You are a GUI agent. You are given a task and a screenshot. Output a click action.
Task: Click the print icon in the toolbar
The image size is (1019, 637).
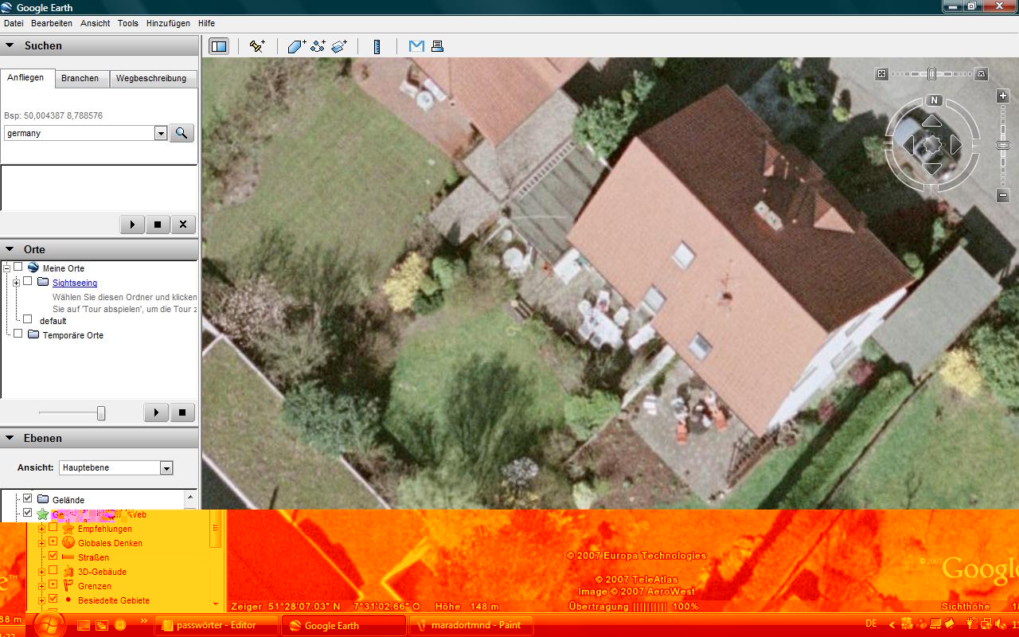click(x=437, y=46)
